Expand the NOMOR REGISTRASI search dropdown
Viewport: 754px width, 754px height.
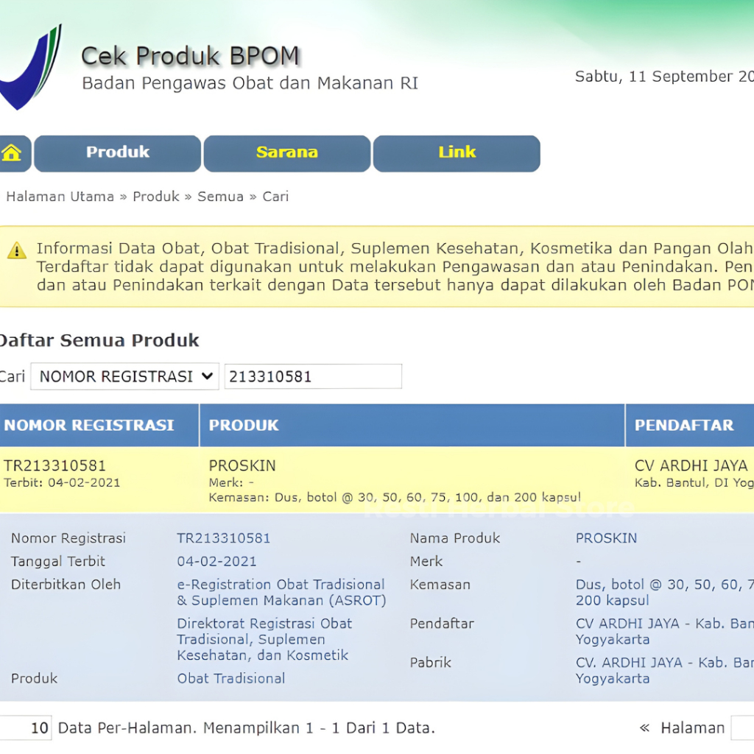pyautogui.click(x=125, y=376)
